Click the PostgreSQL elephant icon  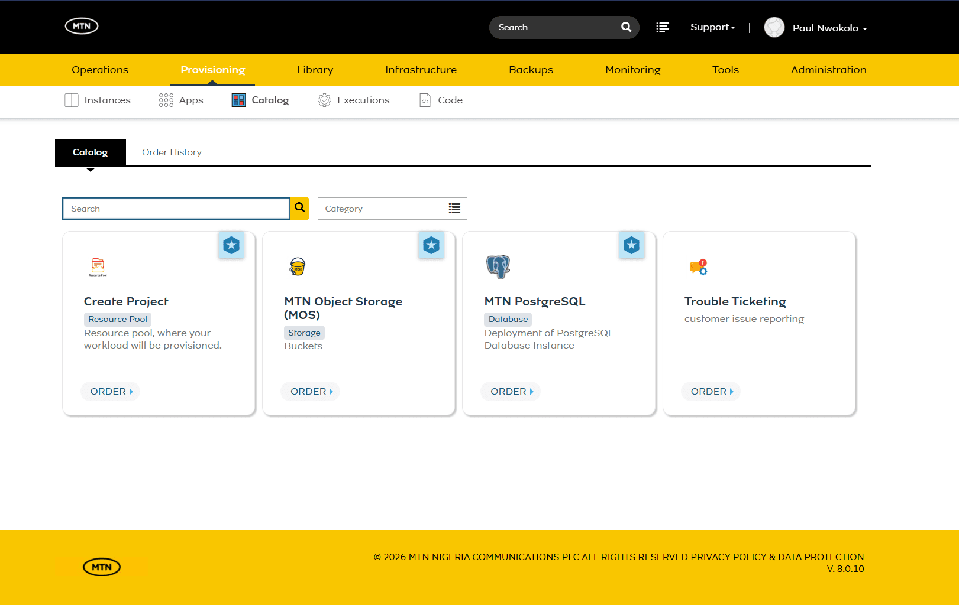[x=498, y=267]
